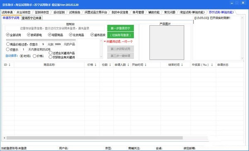Screen dimensions: 249x151
Task: Click the keyword box scroll-down arrow
Action: [x=101, y=57]
